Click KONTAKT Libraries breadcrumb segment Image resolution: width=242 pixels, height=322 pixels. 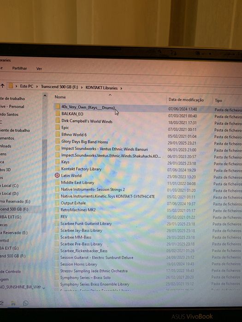point(101,88)
